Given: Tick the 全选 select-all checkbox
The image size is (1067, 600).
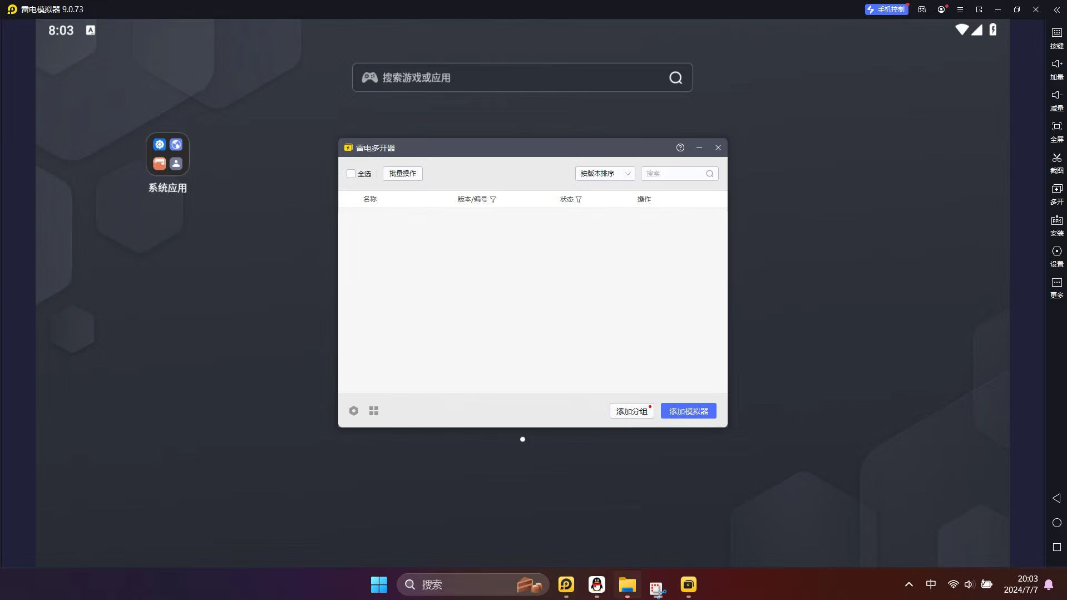Looking at the screenshot, I should click(351, 174).
